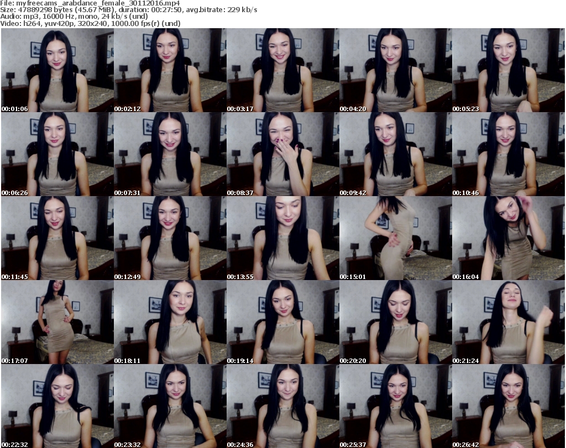Select the frame at 00:10:46

(509, 154)
